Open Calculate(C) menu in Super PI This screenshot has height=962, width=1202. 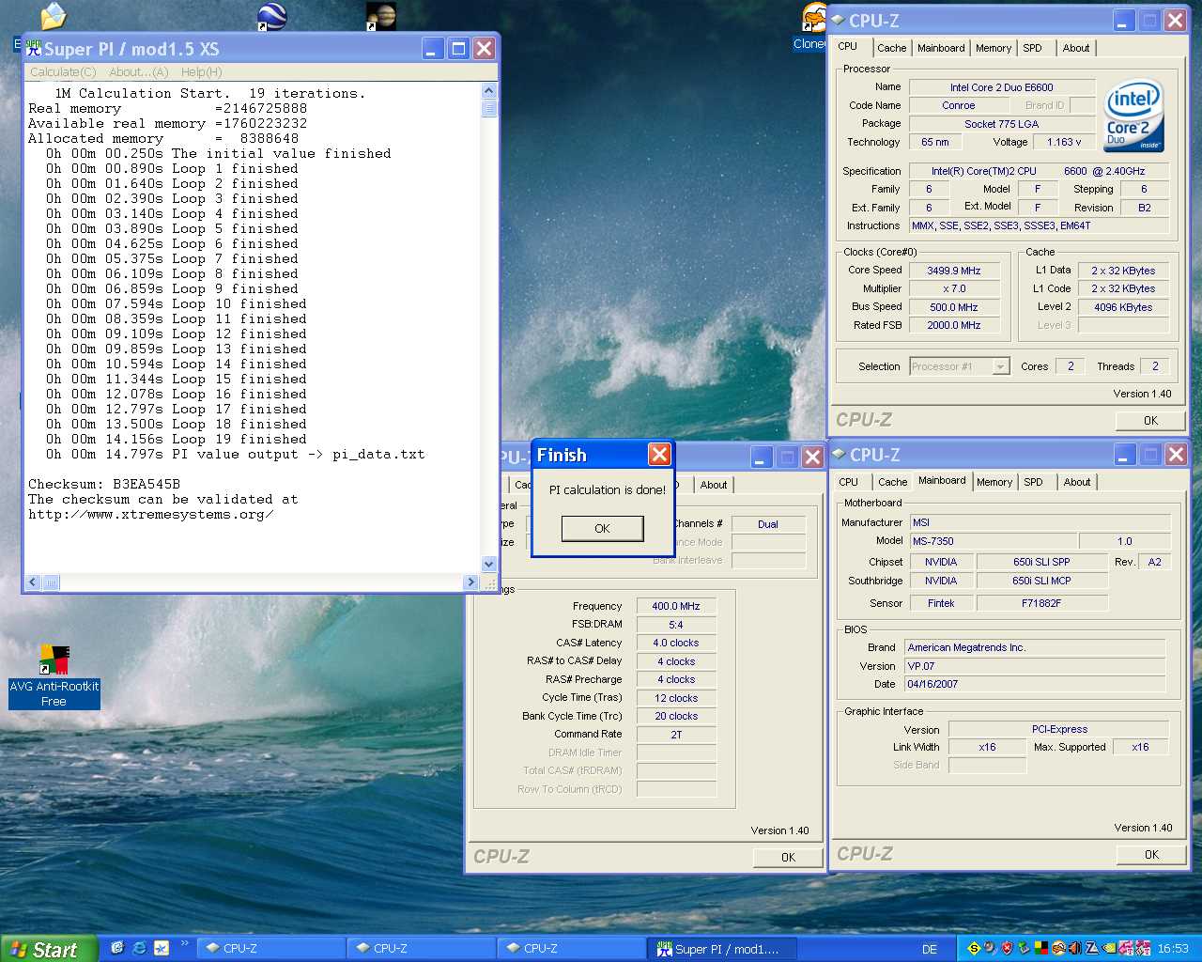click(x=63, y=71)
